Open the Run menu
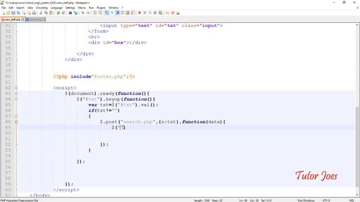Screen dimensions: 360x202 tap(91, 8)
